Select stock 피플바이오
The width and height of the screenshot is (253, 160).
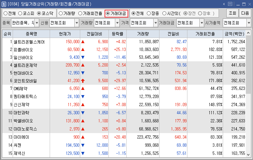click(23, 50)
